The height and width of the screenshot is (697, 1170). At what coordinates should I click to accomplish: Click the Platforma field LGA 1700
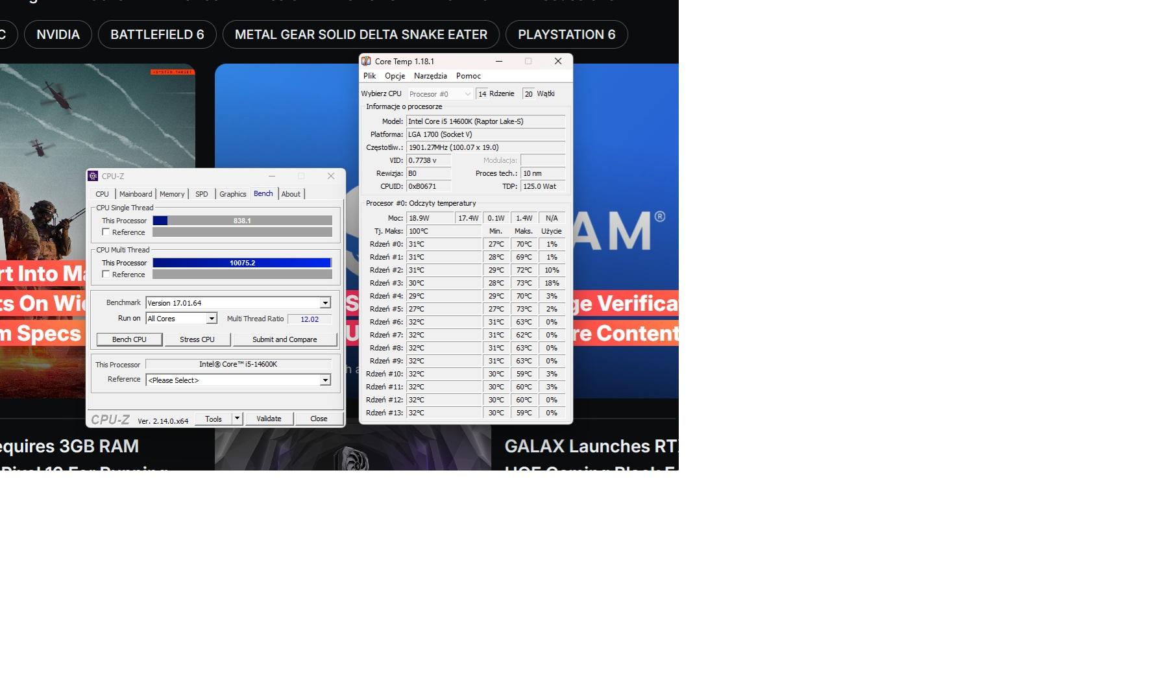coord(485,134)
